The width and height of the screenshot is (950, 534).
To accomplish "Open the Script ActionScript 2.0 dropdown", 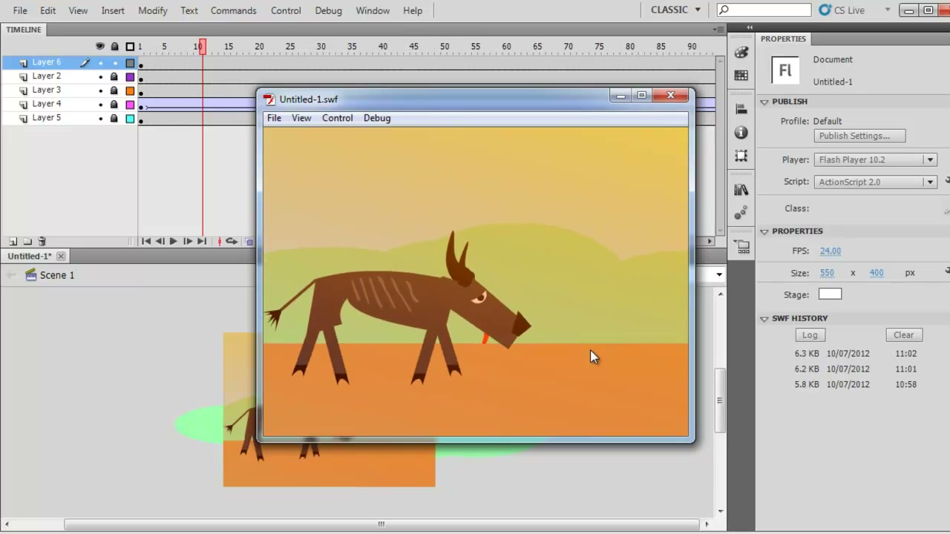I will coord(875,182).
